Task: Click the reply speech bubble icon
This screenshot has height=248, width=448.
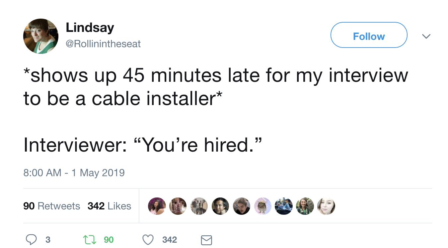Action: [32, 240]
